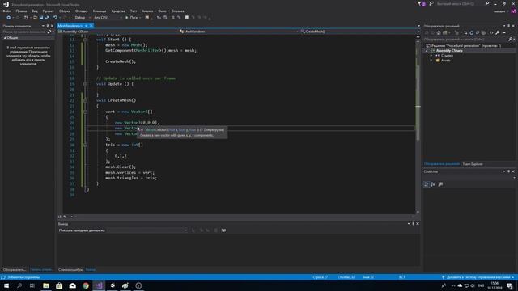Collapse the CreateMesh method outlining toggle
518x291 pixels.
click(x=85, y=100)
